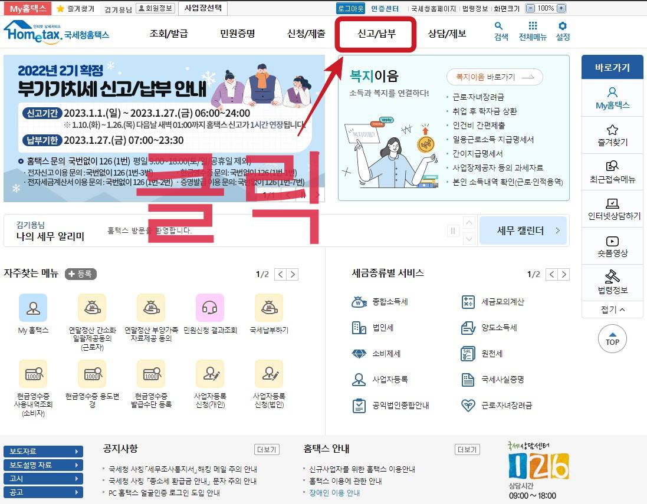Click the 검색 magnifier icon
This screenshot has width=647, height=504.
point(498,28)
